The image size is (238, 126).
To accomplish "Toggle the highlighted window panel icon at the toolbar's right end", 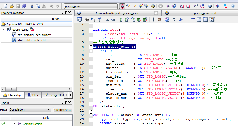I will tap(212, 19).
